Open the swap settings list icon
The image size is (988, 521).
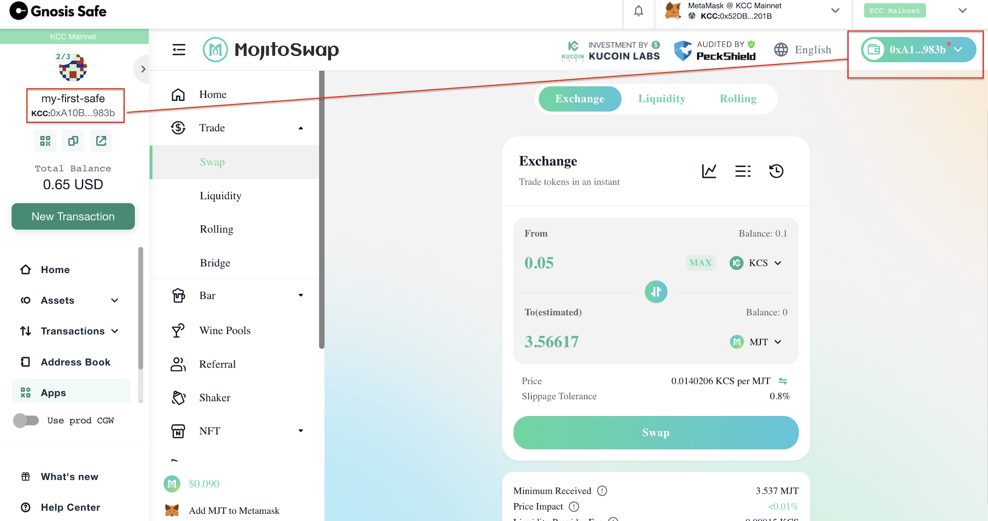click(742, 171)
